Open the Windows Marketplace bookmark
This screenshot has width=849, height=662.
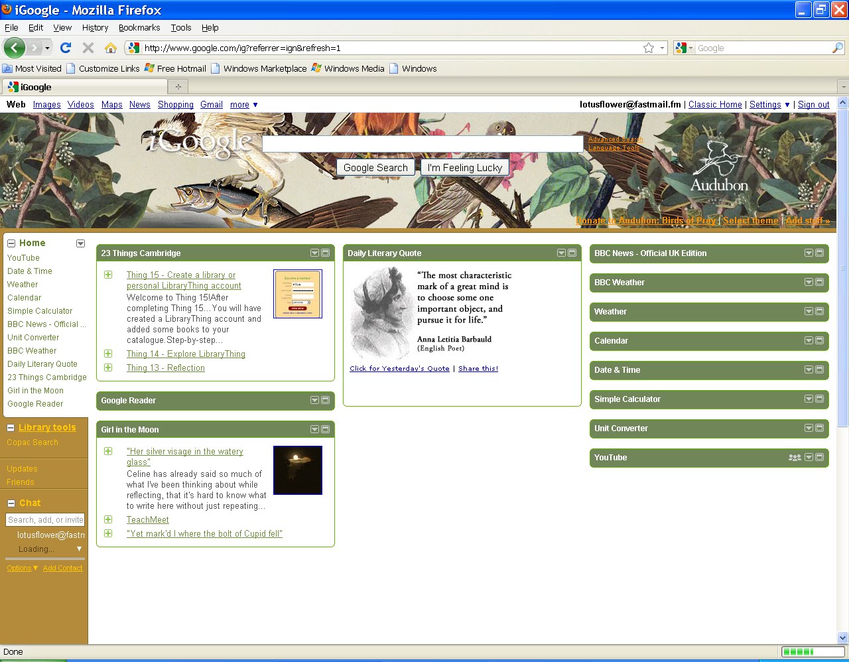tap(259, 68)
